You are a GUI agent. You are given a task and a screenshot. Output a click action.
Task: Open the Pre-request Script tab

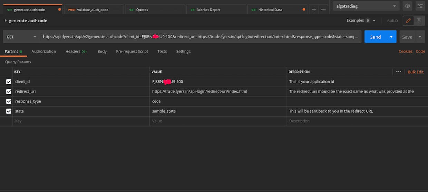[132, 51]
